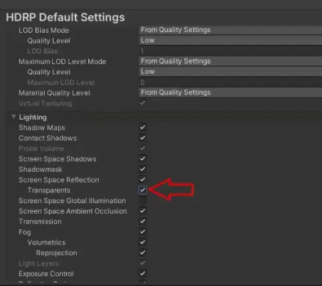Image resolution: width=322 pixels, height=286 pixels.
Task: Click the disabled Maximum LOD Level field
Action: coord(230,82)
